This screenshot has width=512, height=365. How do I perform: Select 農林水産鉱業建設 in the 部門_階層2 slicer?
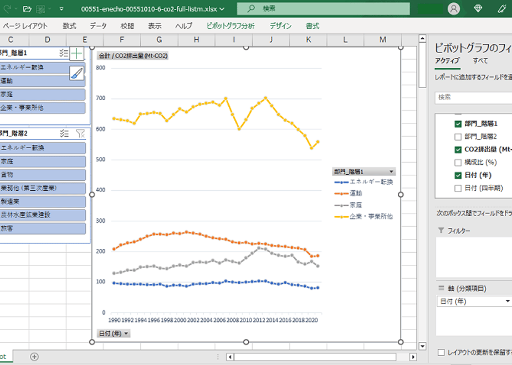tap(43, 215)
